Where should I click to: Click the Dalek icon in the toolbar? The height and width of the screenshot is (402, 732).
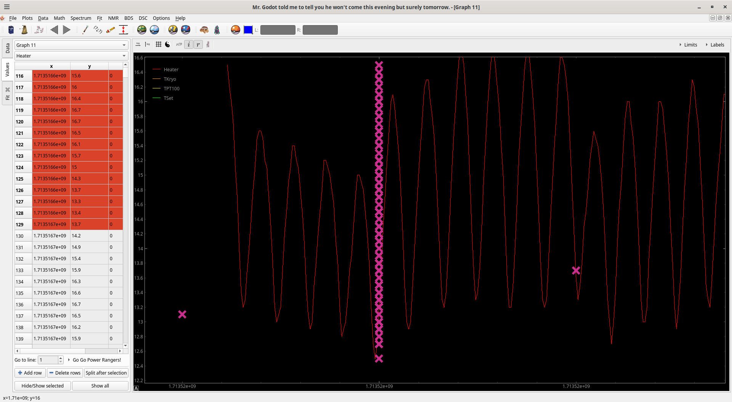click(x=24, y=30)
